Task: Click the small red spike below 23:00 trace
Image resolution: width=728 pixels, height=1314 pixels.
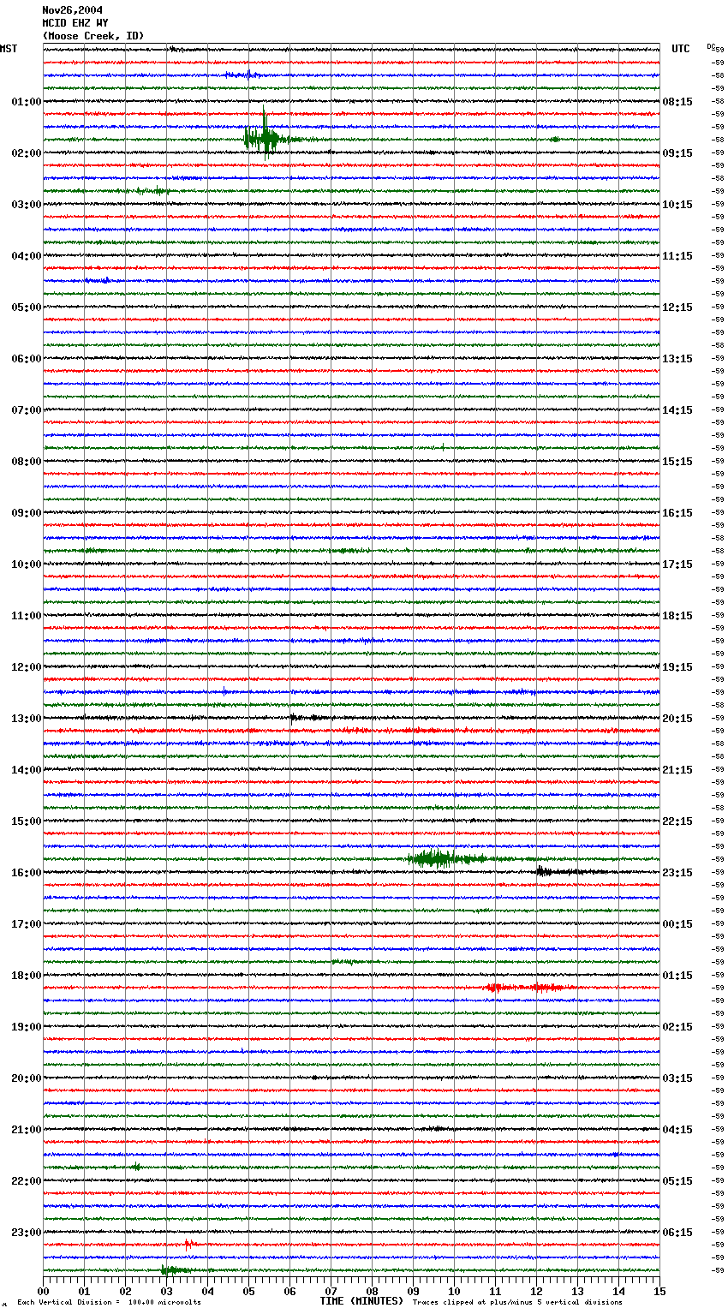Action: click(x=189, y=1244)
